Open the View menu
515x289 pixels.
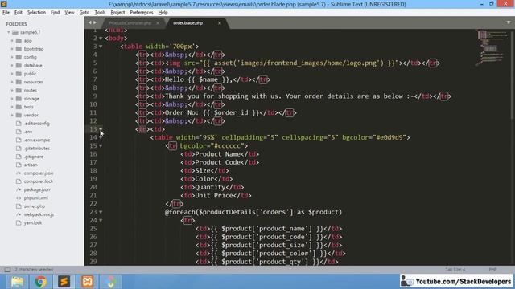coord(69,13)
